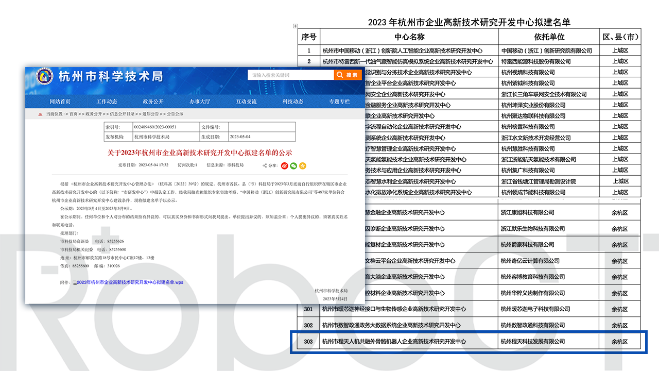This screenshot has width=659, height=371.
Task: Open the 政务公开 navigation menu
Action: point(151,102)
